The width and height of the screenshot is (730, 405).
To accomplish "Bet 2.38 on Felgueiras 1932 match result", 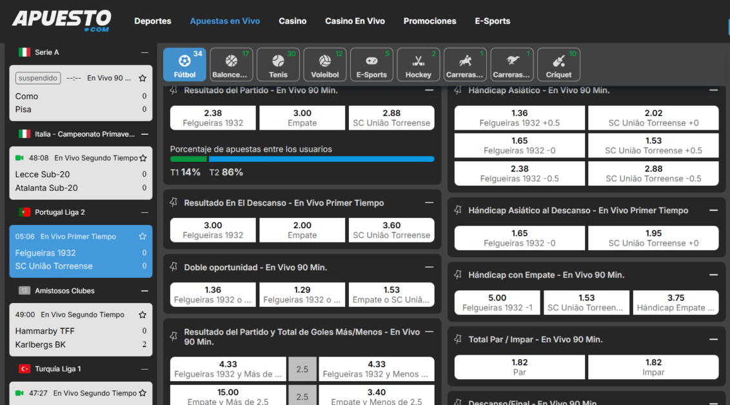I will tap(213, 118).
